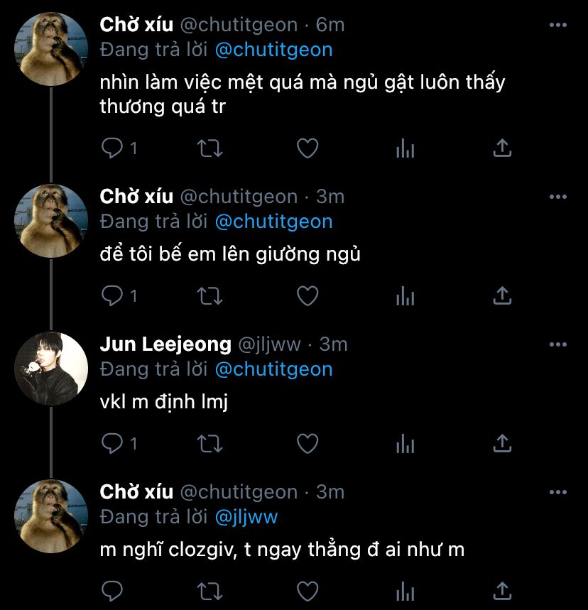This screenshot has width=588, height=610.
Task: Reply to the "m nghĩ clozgiv" tweet
Action: pos(112,592)
